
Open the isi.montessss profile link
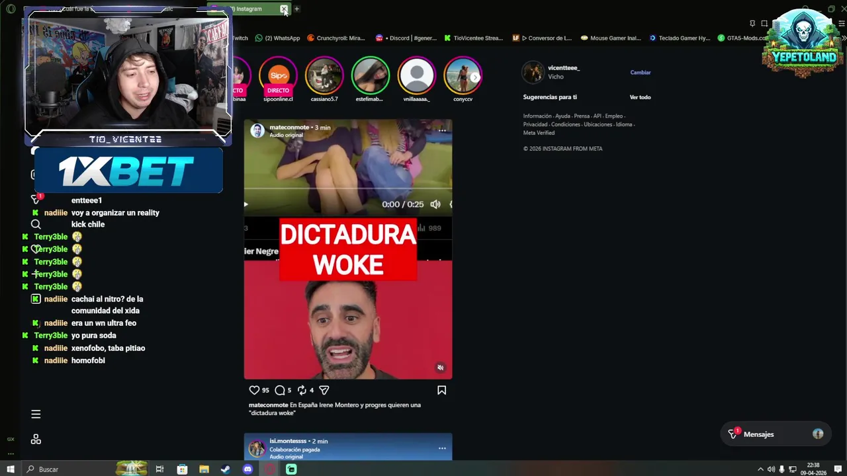pos(288,441)
